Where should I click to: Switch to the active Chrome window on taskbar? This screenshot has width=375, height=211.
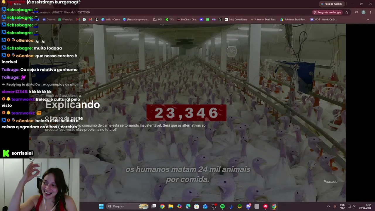(x=274, y=206)
